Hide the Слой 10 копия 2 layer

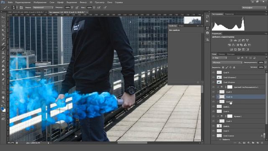tap(213, 77)
